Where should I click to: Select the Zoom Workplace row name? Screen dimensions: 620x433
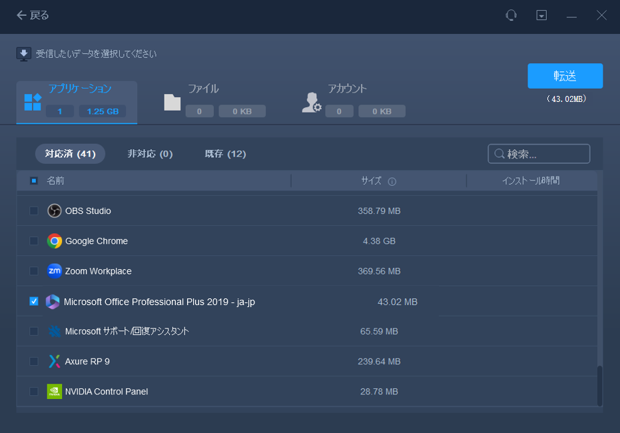coord(98,271)
